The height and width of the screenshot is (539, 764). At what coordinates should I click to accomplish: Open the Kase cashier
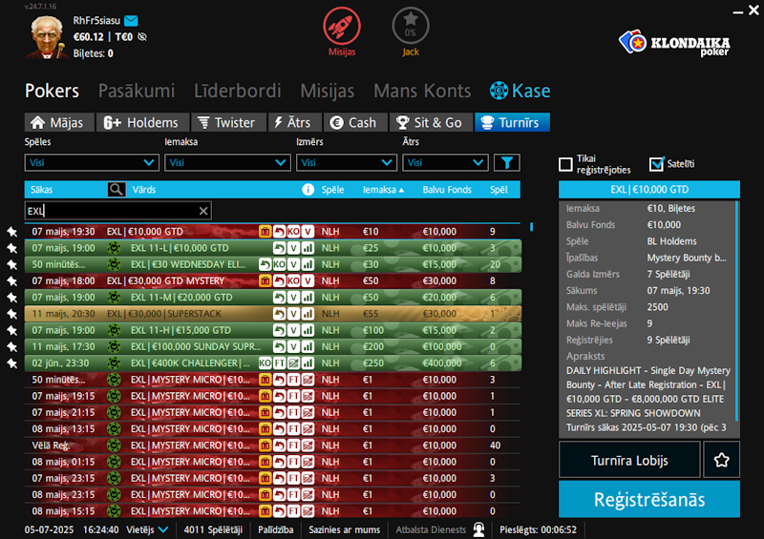[x=520, y=91]
